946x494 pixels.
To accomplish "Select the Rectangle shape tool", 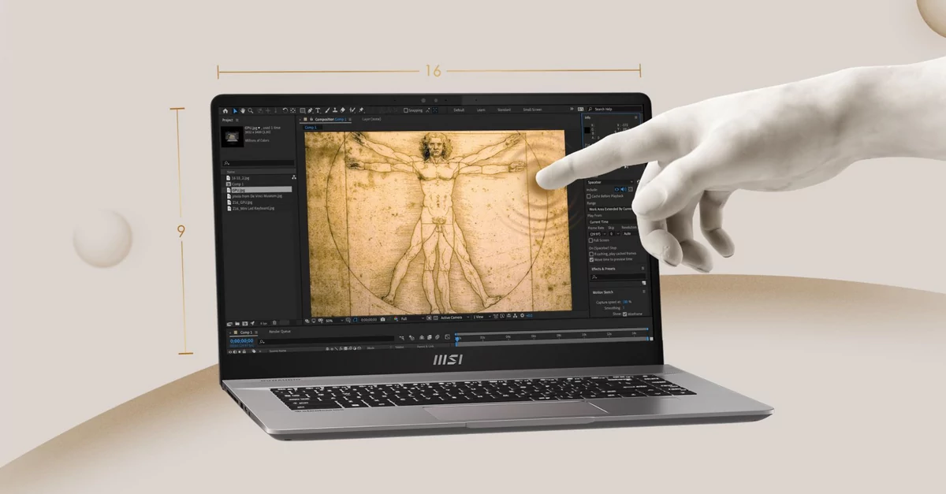I will (302, 110).
